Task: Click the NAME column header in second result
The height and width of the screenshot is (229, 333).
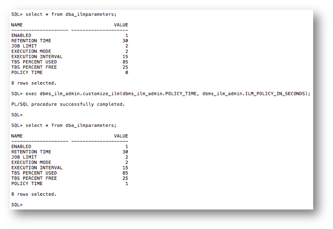Action: click(17, 136)
